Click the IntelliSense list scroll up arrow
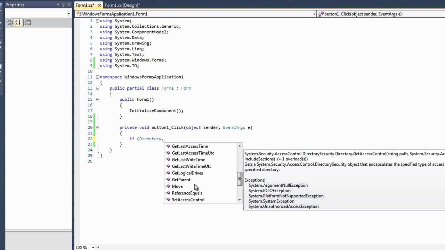The height and width of the screenshot is (250, 445). pos(240,146)
